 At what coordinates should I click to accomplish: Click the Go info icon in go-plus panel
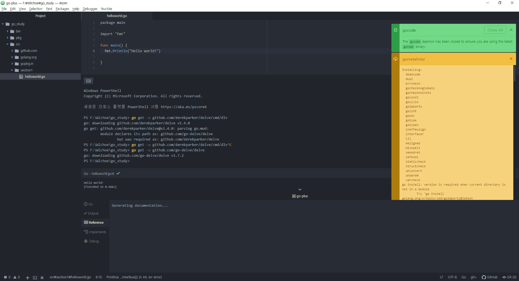pyautogui.click(x=86, y=204)
